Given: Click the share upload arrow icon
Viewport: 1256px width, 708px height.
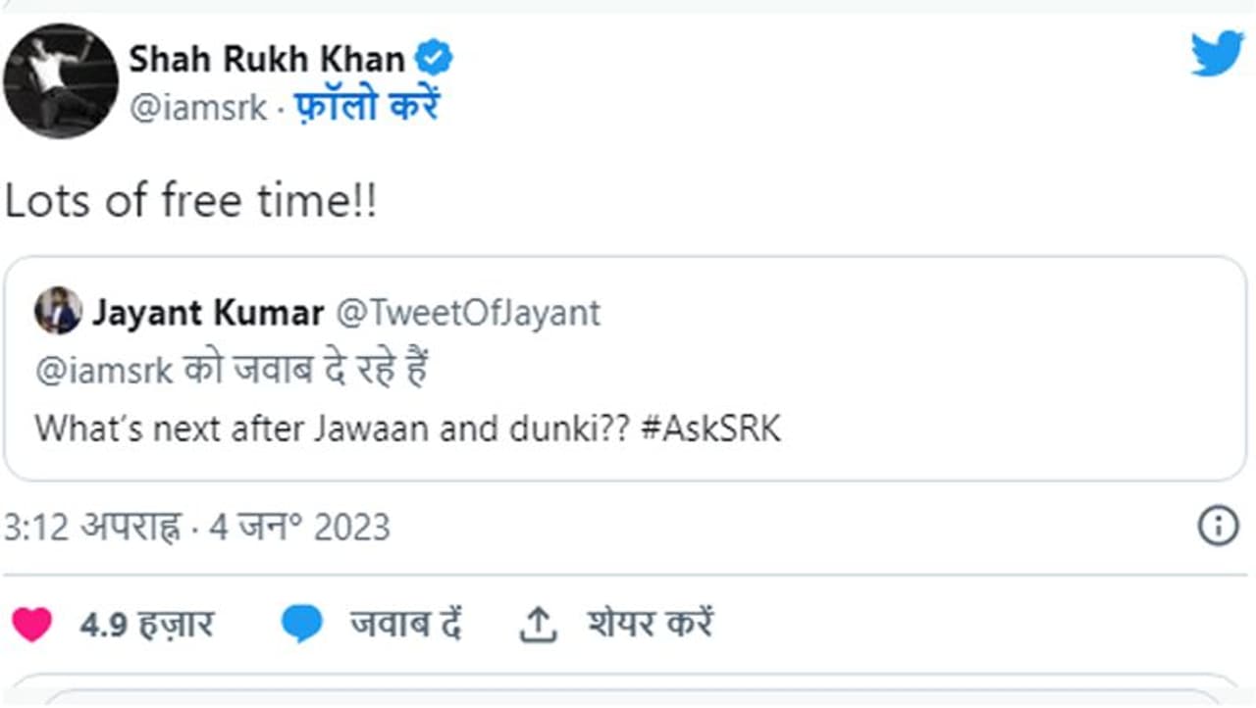Looking at the screenshot, I should pos(537,626).
